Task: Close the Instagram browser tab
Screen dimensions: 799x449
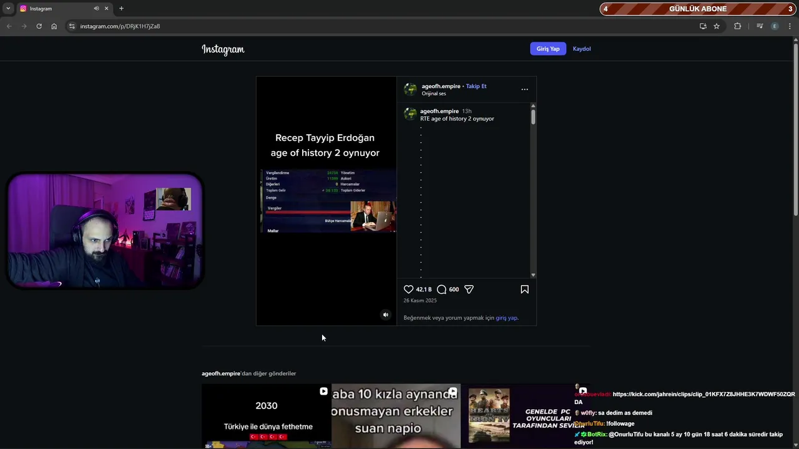Action: (x=106, y=9)
